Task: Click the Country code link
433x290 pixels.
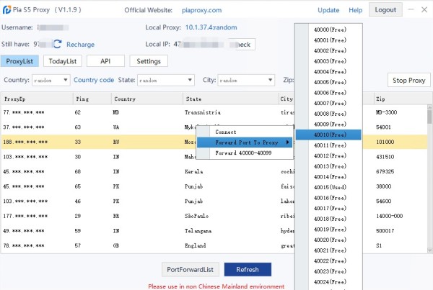Action: [94, 80]
